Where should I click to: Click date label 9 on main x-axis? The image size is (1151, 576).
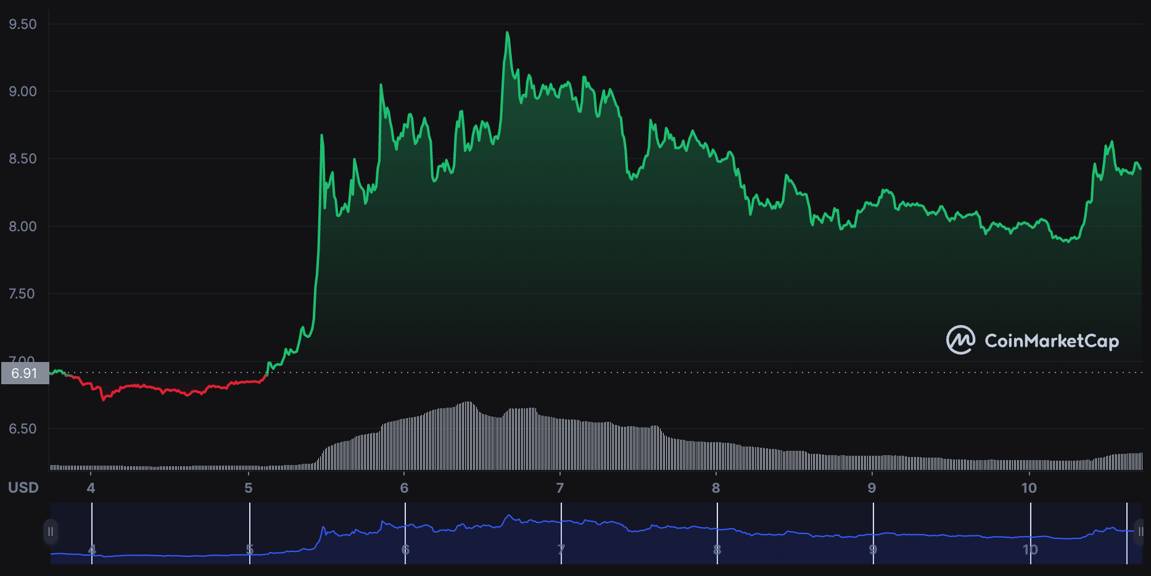(x=872, y=488)
